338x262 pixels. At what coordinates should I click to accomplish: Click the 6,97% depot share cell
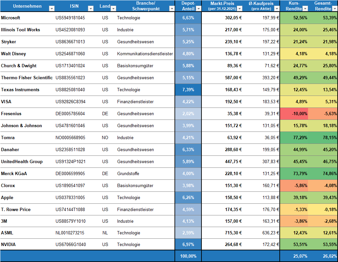coord(188,245)
